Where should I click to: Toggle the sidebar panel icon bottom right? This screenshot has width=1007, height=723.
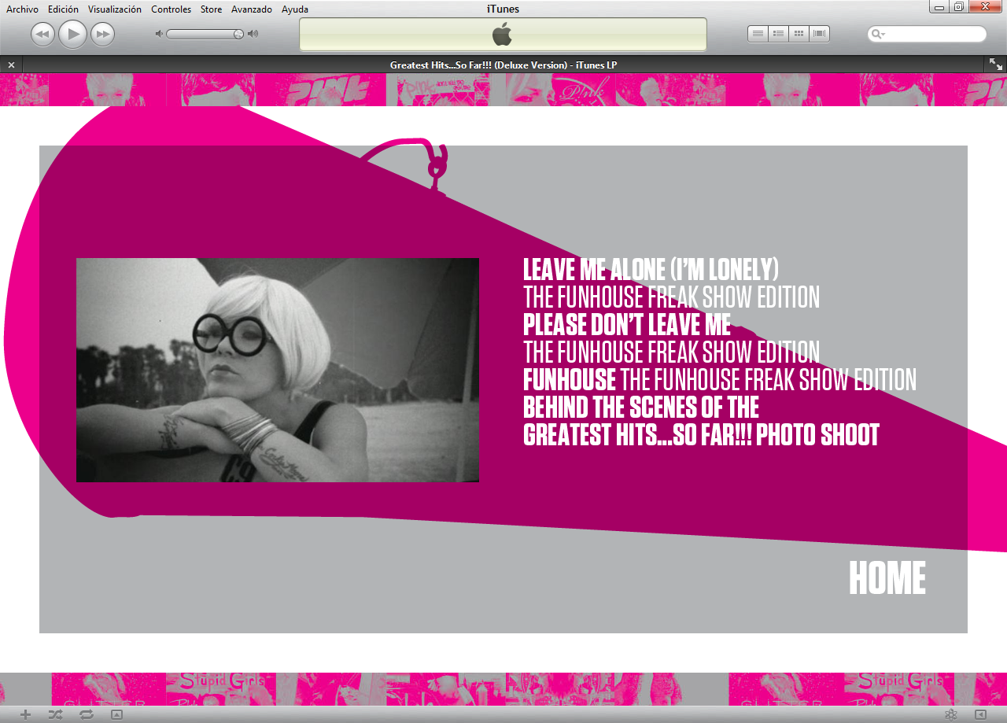click(980, 714)
